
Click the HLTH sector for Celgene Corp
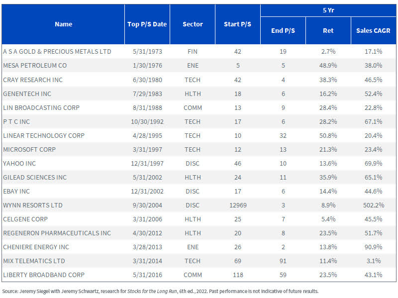tap(193, 219)
